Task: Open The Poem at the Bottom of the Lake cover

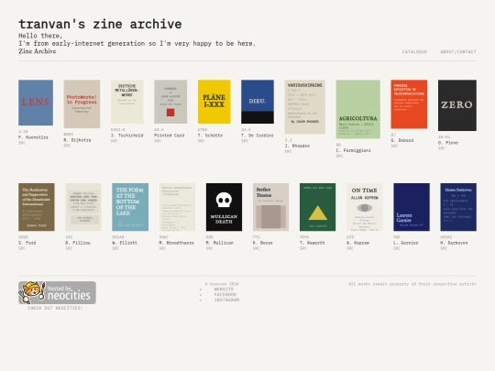Action: [x=130, y=207]
